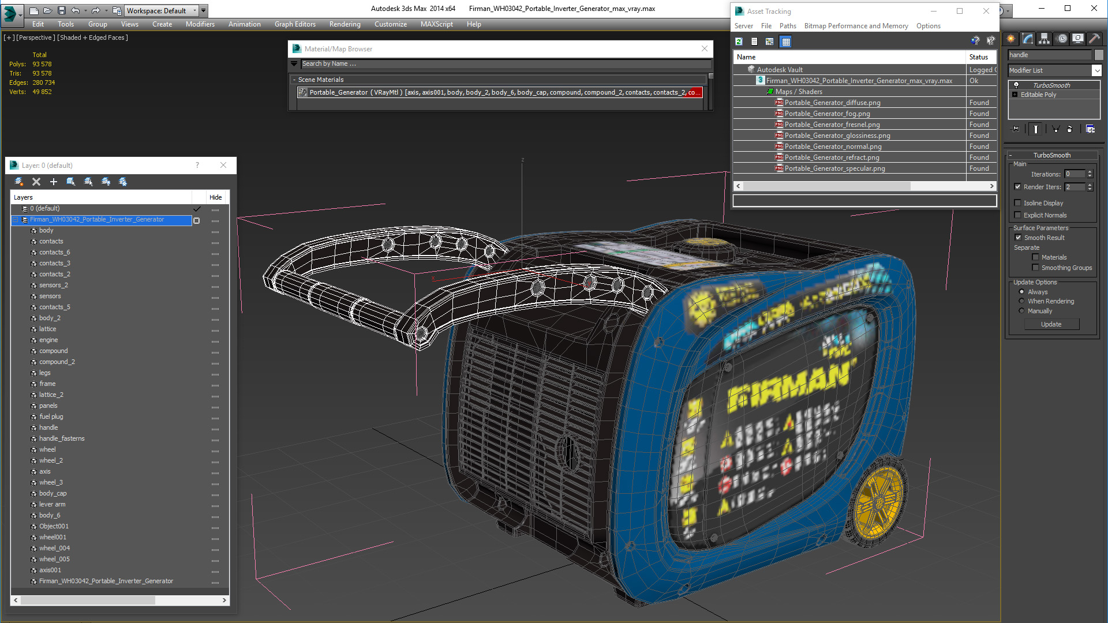
Task: Click the Table View icon in Asset Tracking
Action: coord(786,42)
